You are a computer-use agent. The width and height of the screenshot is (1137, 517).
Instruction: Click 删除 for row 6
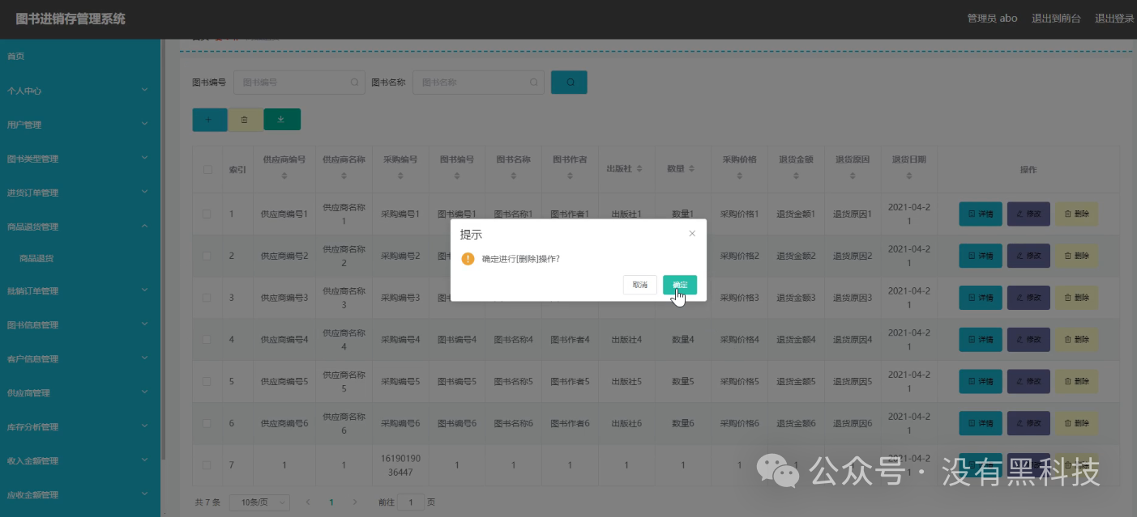click(1076, 423)
